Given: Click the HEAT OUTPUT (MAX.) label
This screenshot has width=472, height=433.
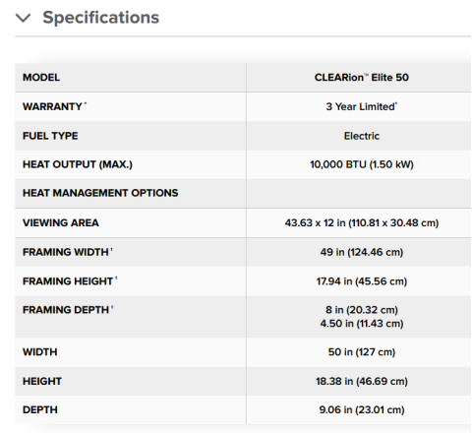Looking at the screenshot, I should 78,164.
